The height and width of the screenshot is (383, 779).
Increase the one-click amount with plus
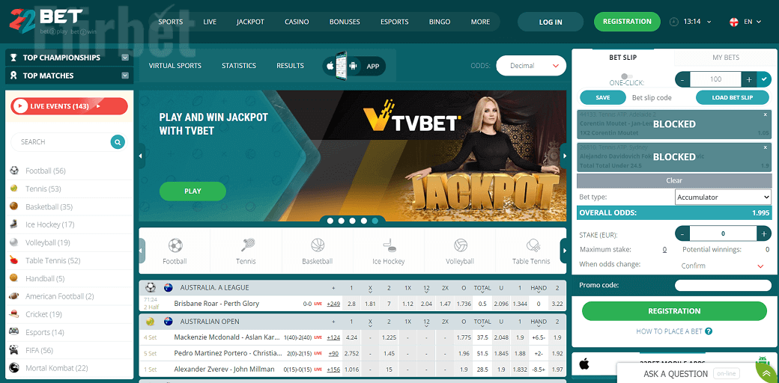click(749, 79)
